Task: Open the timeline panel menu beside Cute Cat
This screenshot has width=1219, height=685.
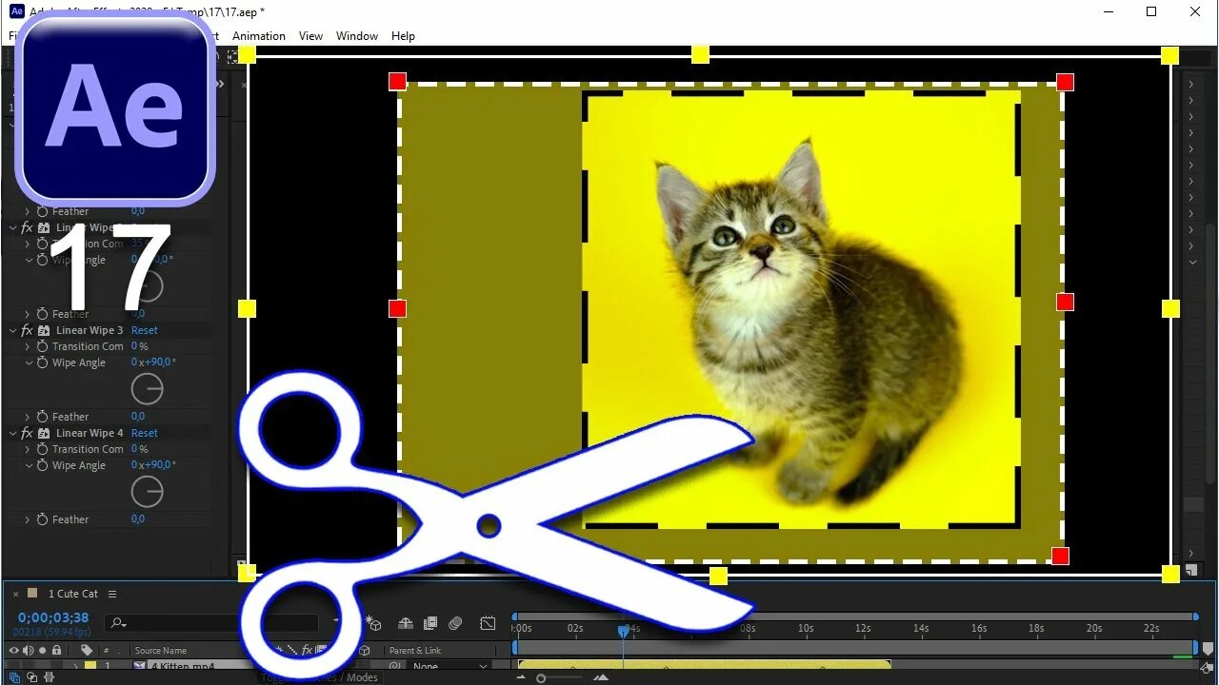Action: [x=112, y=594]
